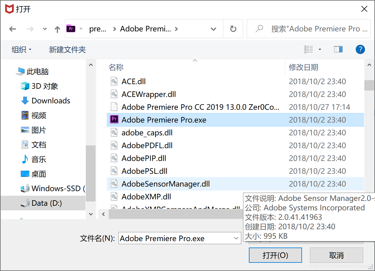Screen dimensions: 375x271
Task: Refresh the folder view
Action: coord(233,29)
